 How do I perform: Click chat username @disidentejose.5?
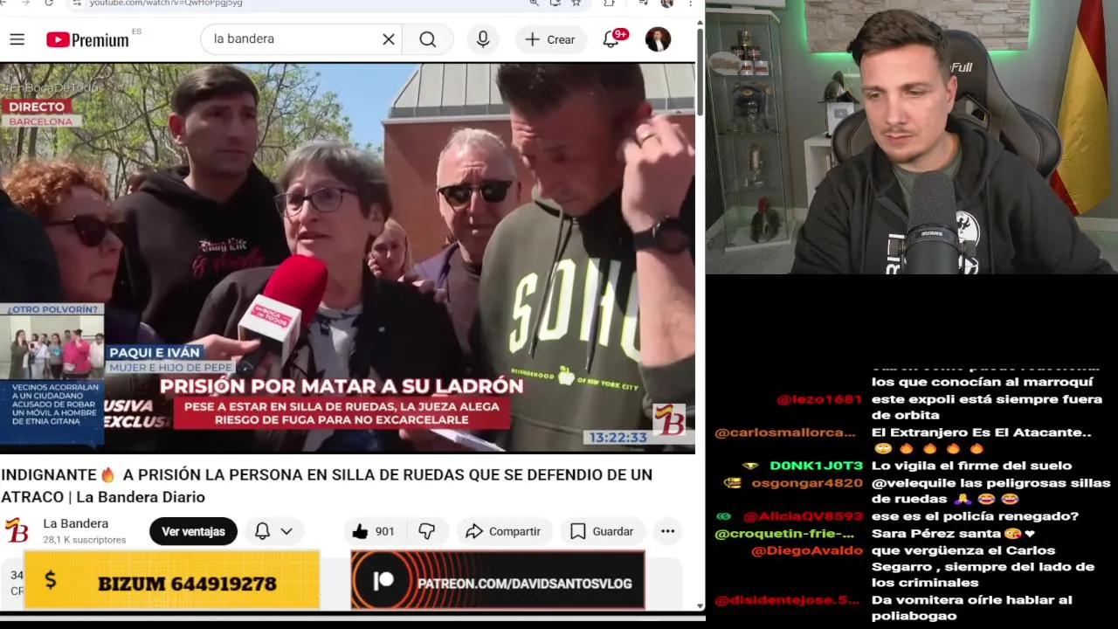pos(787,600)
